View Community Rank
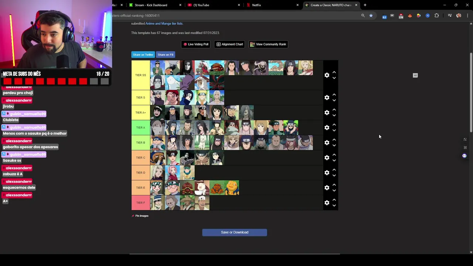Viewport: 473px width, 266px height. click(x=268, y=44)
